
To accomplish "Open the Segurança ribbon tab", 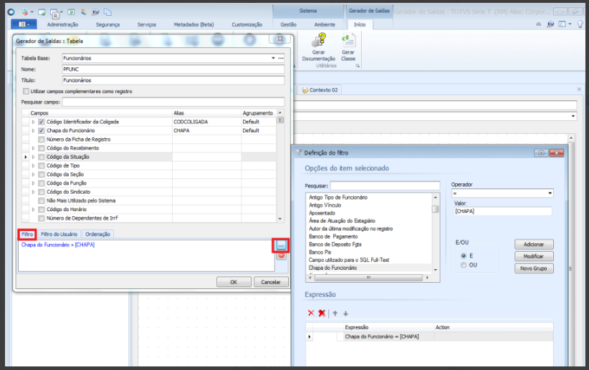I will click(107, 24).
